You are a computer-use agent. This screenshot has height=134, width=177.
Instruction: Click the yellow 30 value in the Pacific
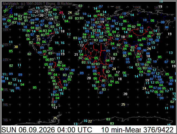[x=16, y=47]
